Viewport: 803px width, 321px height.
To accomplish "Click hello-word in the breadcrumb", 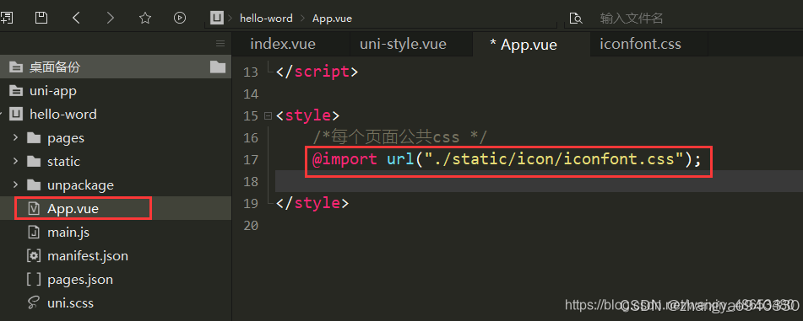I will point(266,19).
